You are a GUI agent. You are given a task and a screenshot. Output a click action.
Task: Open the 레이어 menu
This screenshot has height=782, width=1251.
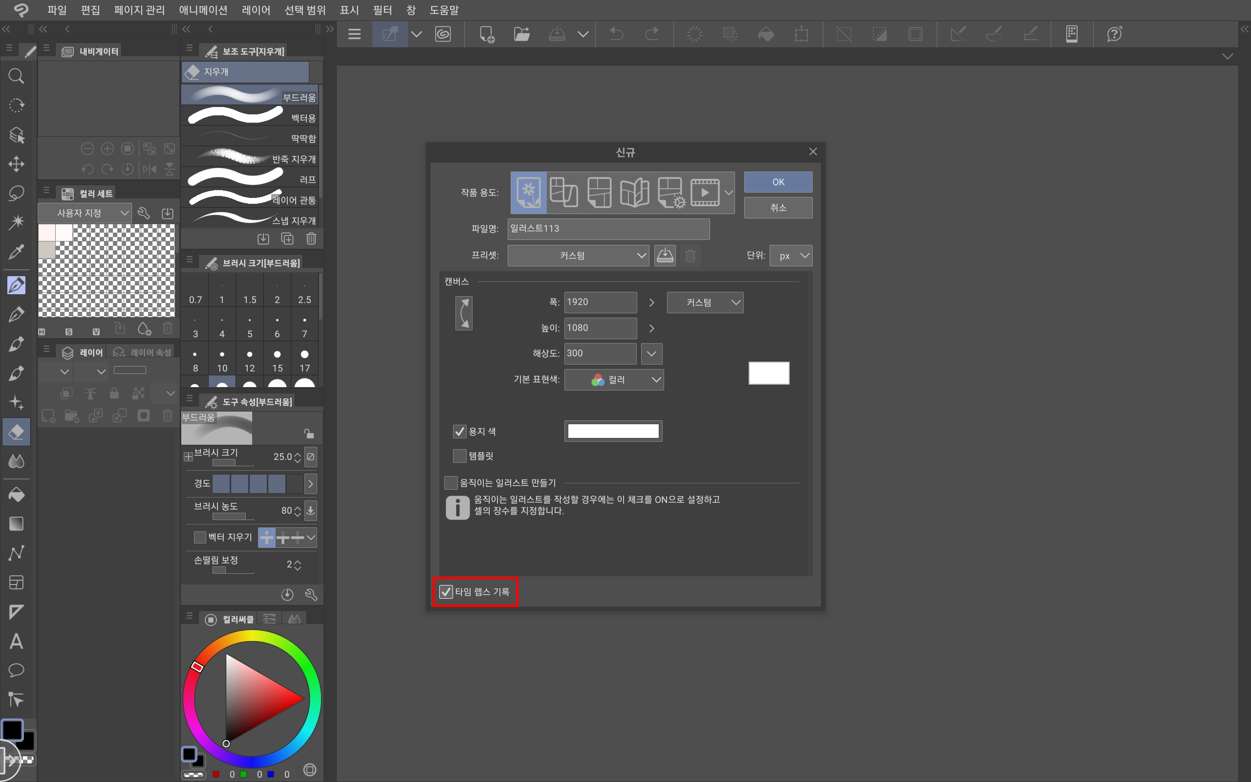[x=256, y=10]
